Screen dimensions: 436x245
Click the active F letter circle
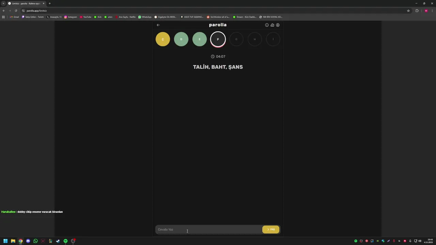click(x=218, y=39)
